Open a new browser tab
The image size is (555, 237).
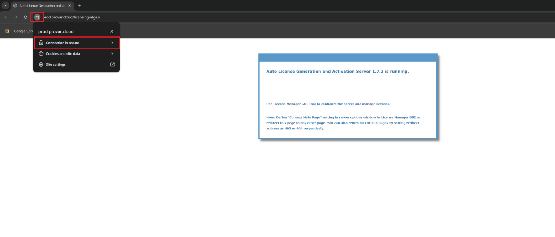[79, 5]
